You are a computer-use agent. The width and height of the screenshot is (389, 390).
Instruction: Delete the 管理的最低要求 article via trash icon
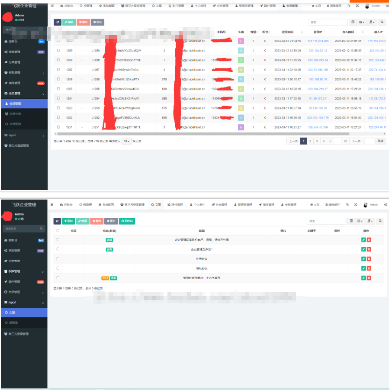point(369,278)
